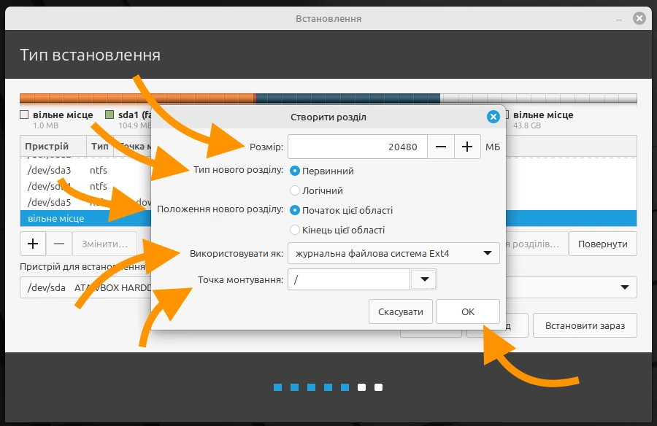Click the orange partition bar segment

pos(137,99)
